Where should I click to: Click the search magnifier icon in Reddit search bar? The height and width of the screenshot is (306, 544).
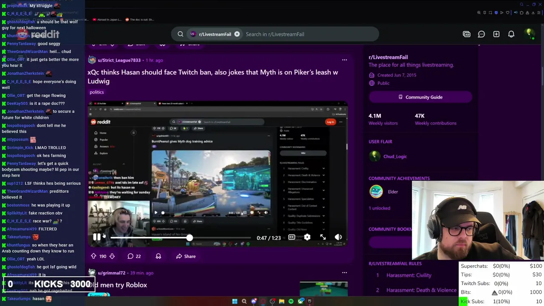tap(181, 34)
